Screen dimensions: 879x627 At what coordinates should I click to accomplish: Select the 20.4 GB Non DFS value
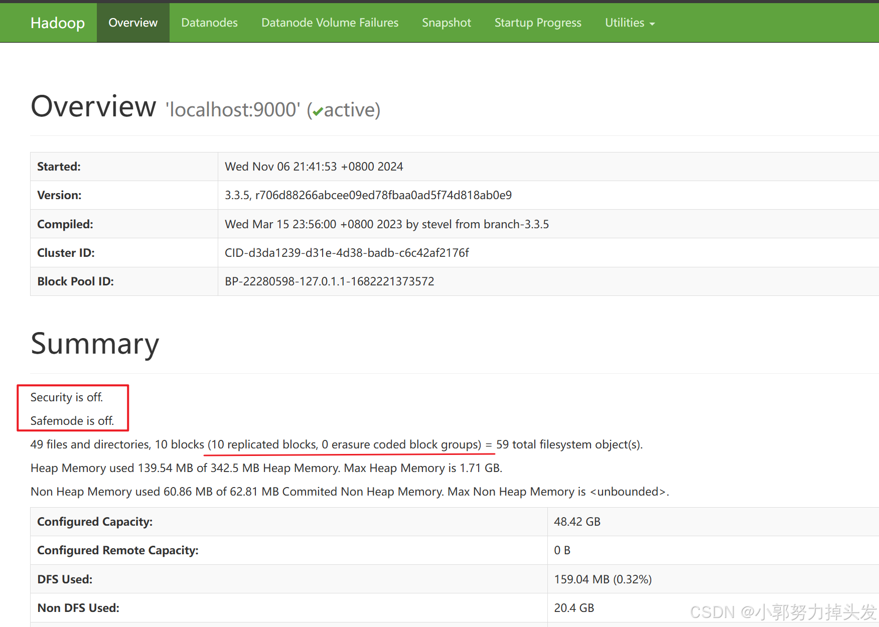(574, 608)
